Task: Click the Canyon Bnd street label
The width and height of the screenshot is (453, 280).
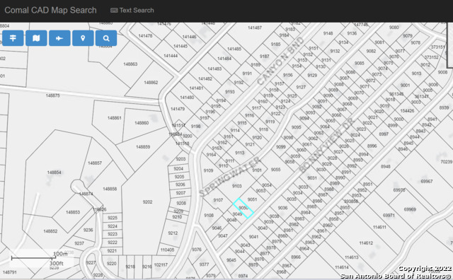Action: point(280,61)
